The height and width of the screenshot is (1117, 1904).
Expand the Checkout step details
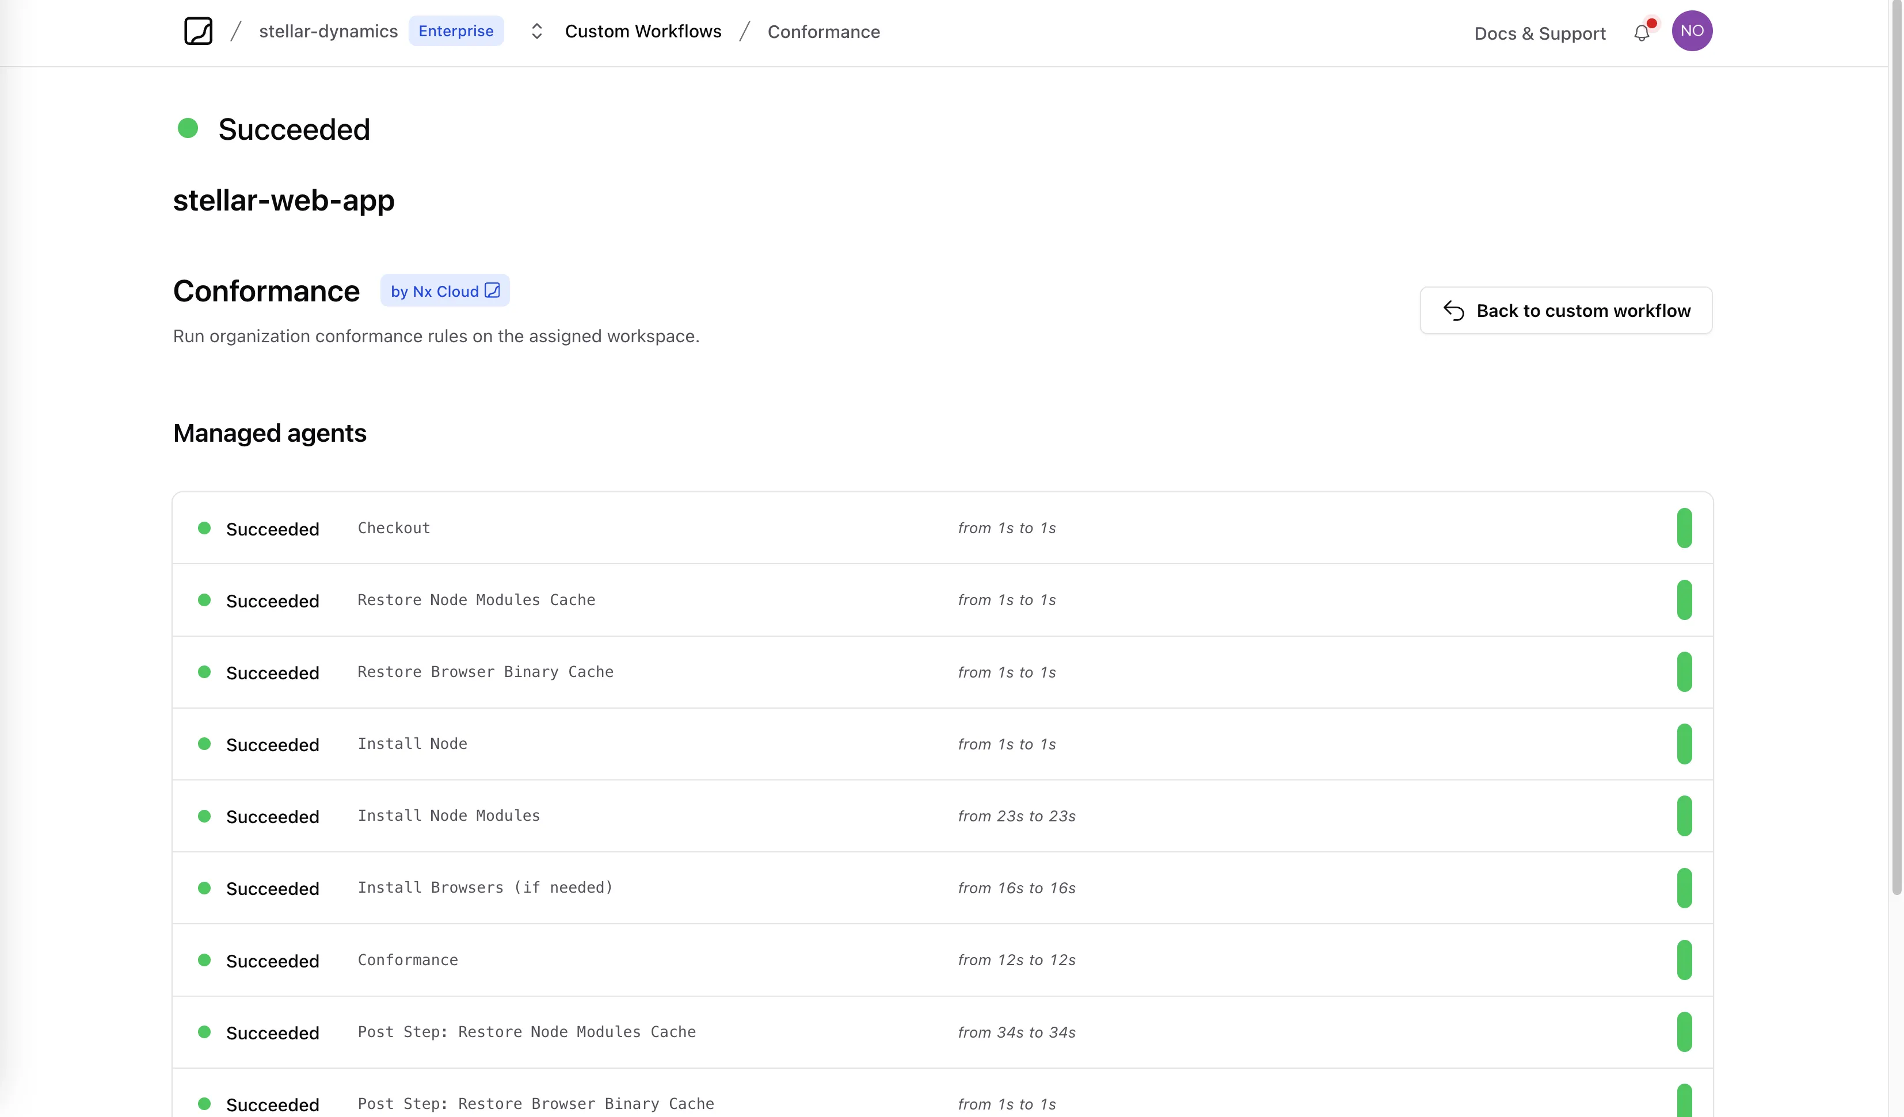coord(394,528)
